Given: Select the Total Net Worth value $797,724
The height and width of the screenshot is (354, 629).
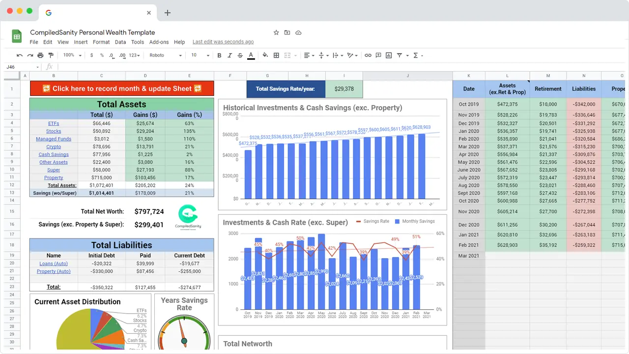Looking at the screenshot, I should pos(149,211).
